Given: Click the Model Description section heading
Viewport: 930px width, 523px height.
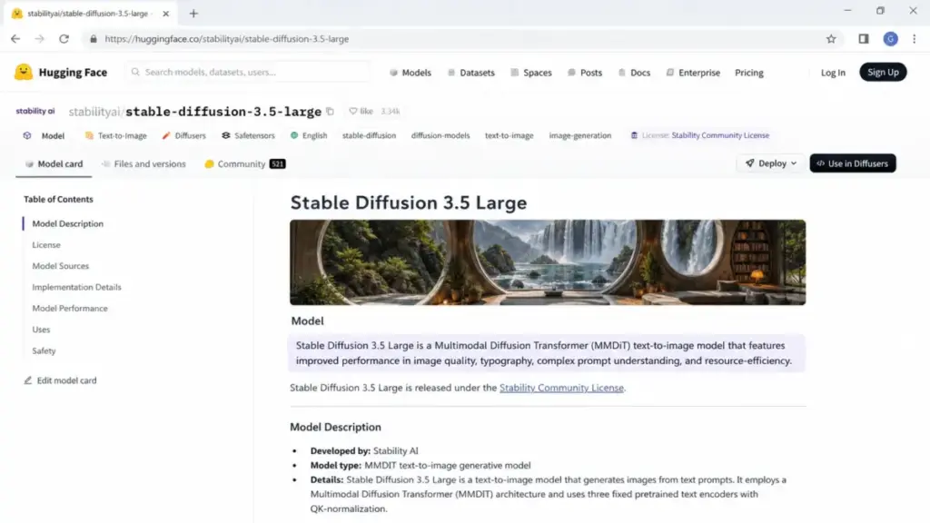Looking at the screenshot, I should (x=335, y=427).
